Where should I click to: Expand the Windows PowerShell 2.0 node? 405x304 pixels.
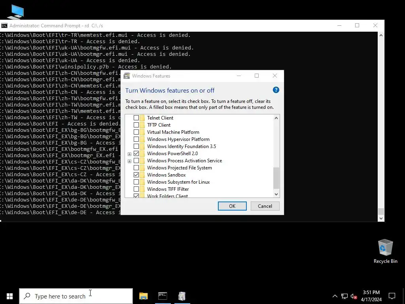click(129, 154)
